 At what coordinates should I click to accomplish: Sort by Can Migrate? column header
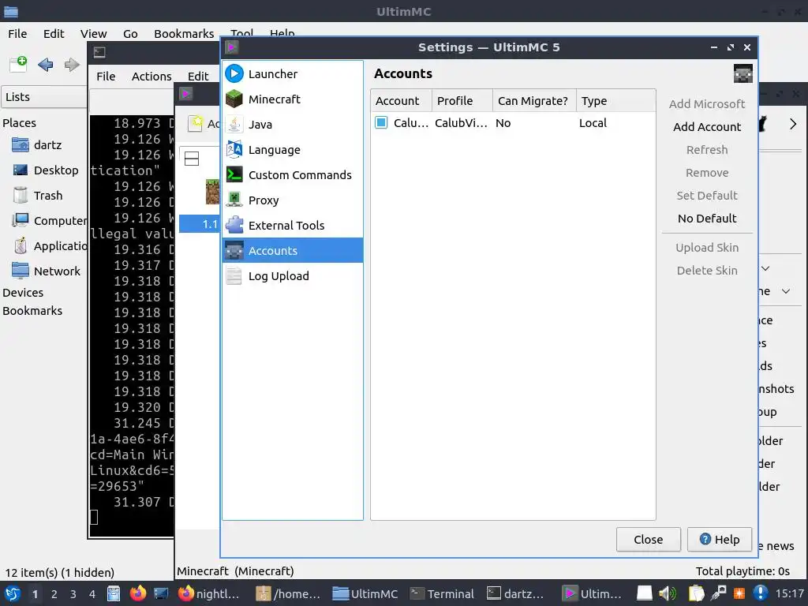[534, 101]
